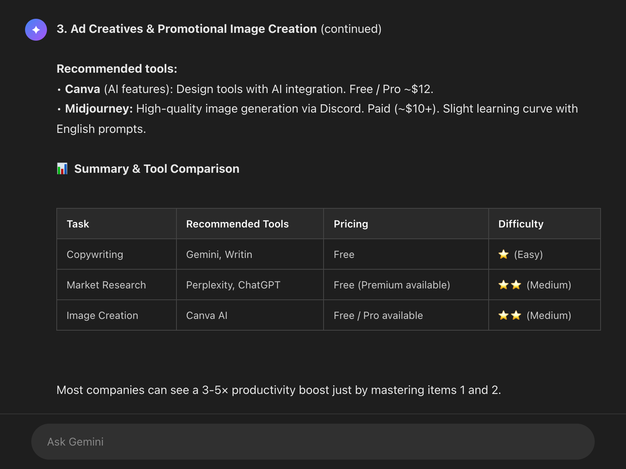The width and height of the screenshot is (626, 469).
Task: Click the bold Midjourney text in the bullet
Action: coord(99,109)
